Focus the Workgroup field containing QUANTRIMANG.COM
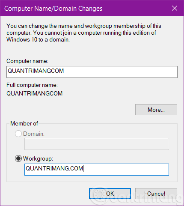The width and height of the screenshot is (184, 206). (97, 170)
